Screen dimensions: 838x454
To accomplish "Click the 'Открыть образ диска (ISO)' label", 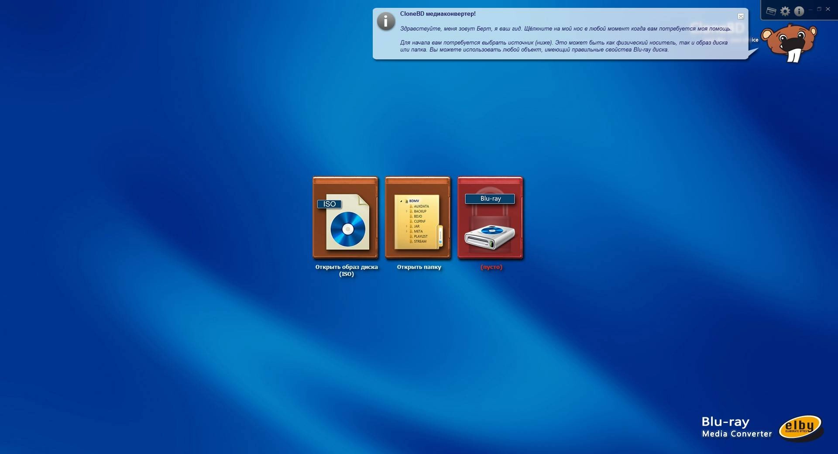I will tap(347, 270).
